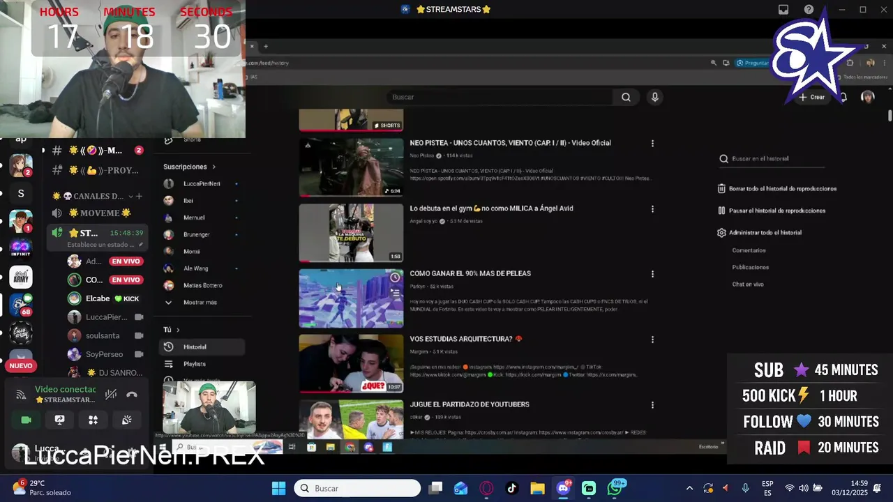Add channel to CANALES D... category
The height and width of the screenshot is (502, 893).
pos(139,197)
